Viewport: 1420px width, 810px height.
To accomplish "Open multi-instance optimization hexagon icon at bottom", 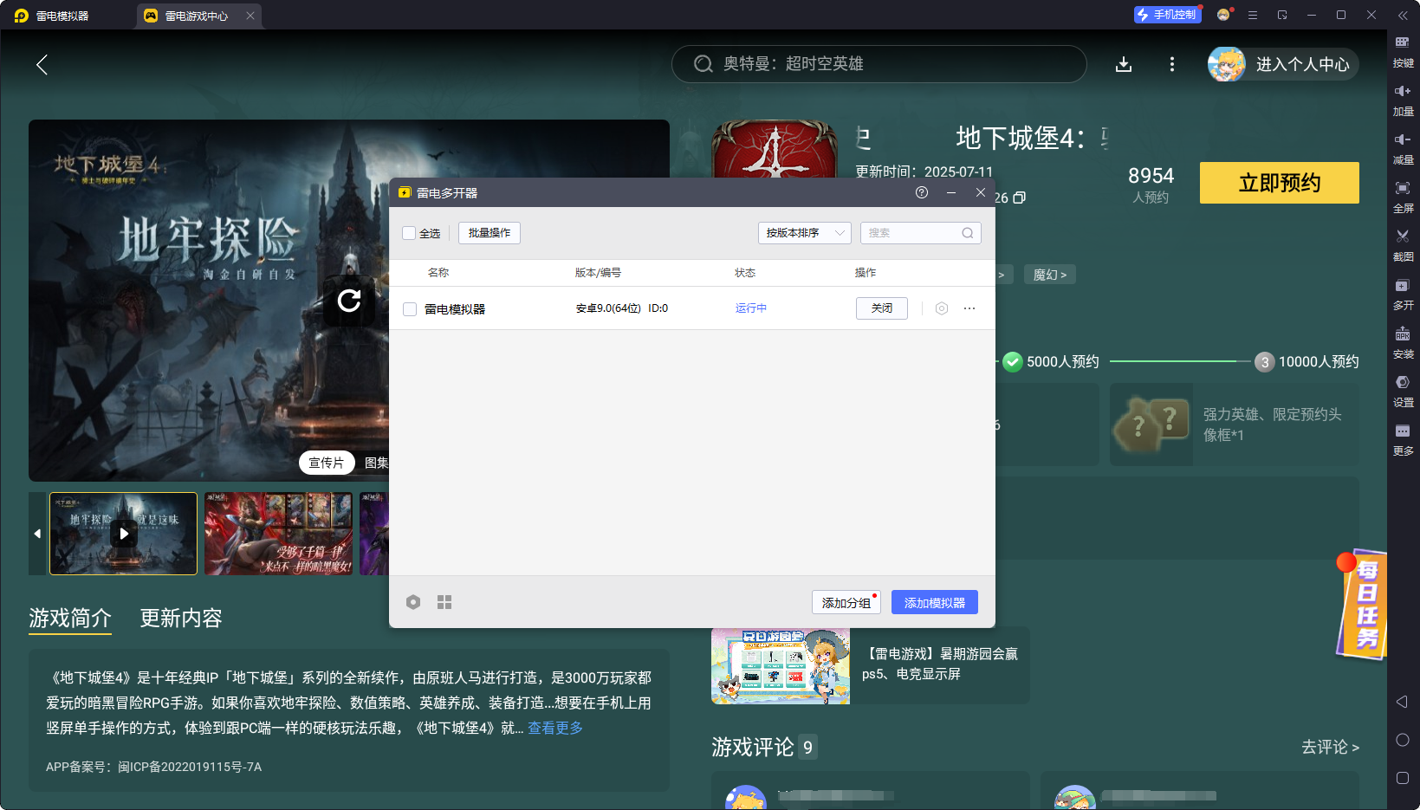I will [x=413, y=602].
